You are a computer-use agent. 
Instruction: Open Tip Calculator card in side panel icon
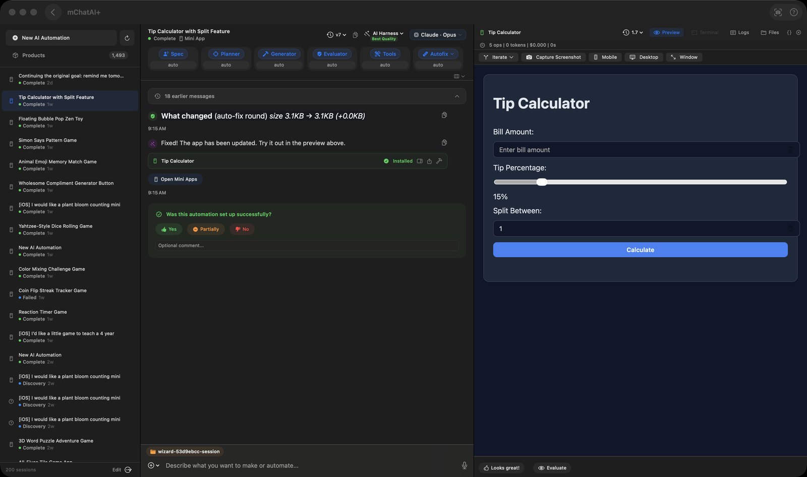[420, 161]
